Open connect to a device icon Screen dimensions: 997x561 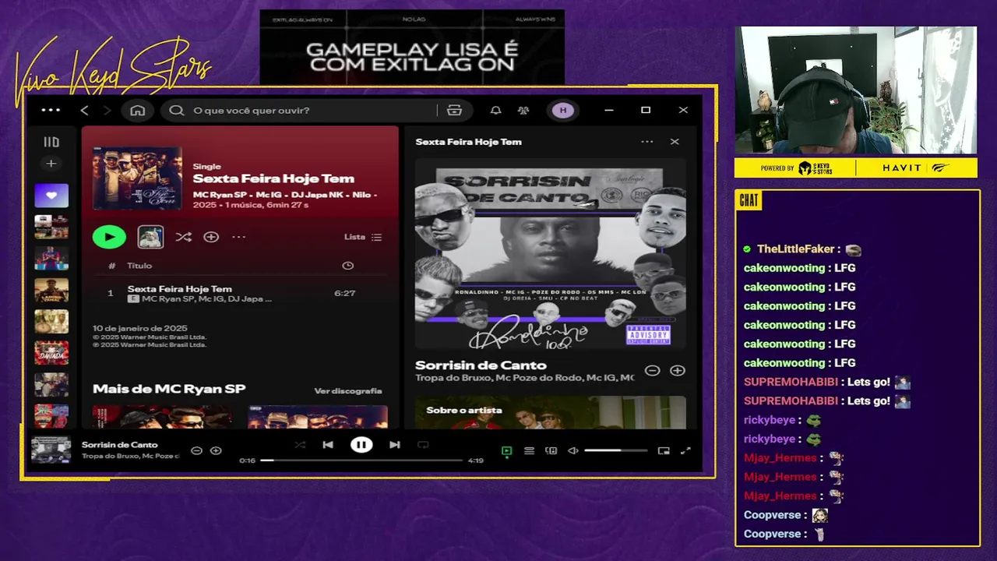pyautogui.click(x=551, y=450)
